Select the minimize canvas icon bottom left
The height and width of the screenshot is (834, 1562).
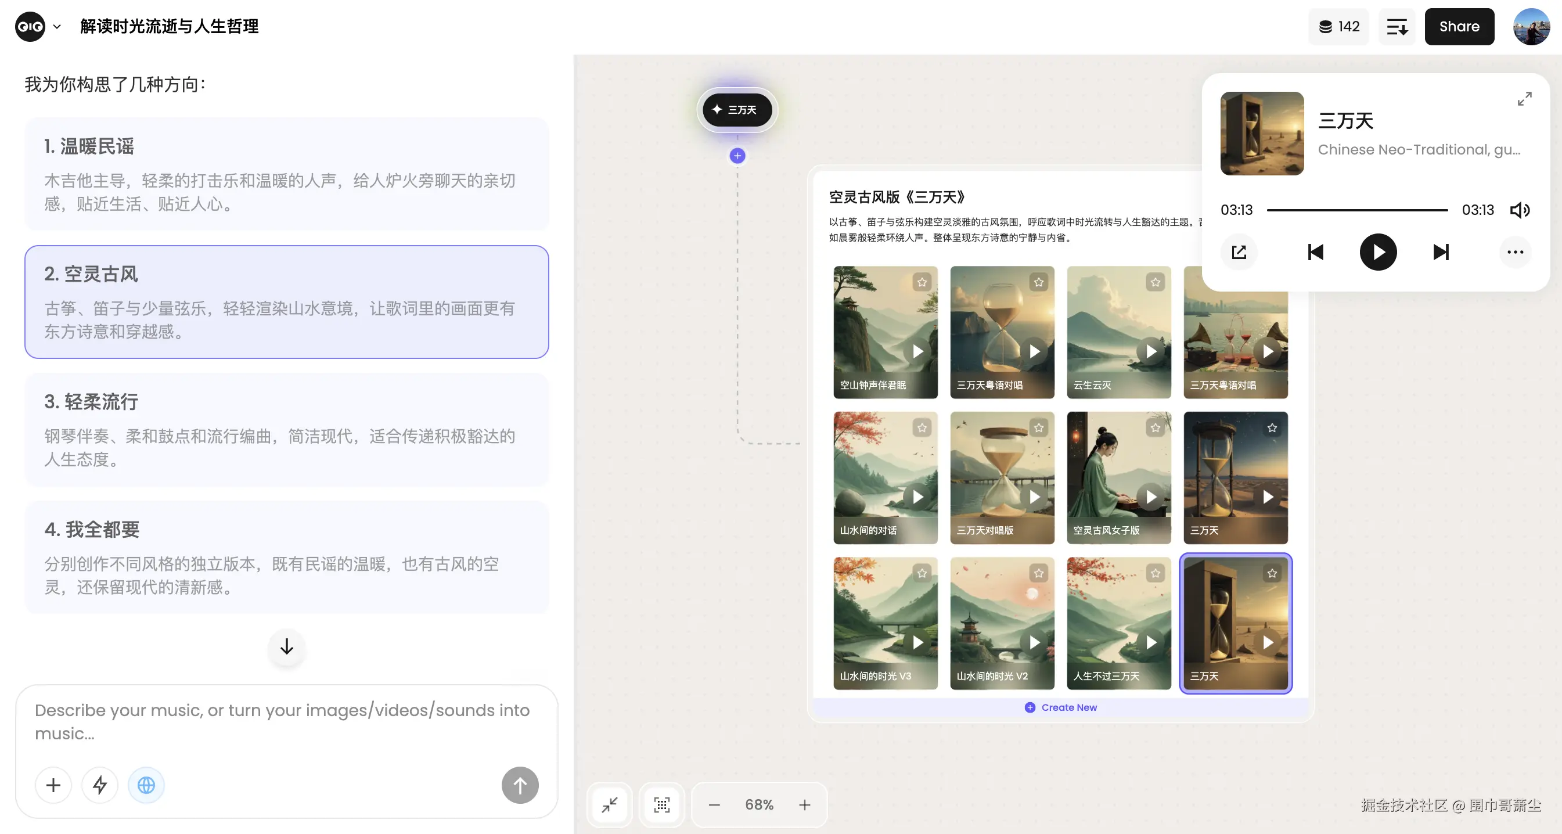click(x=609, y=805)
